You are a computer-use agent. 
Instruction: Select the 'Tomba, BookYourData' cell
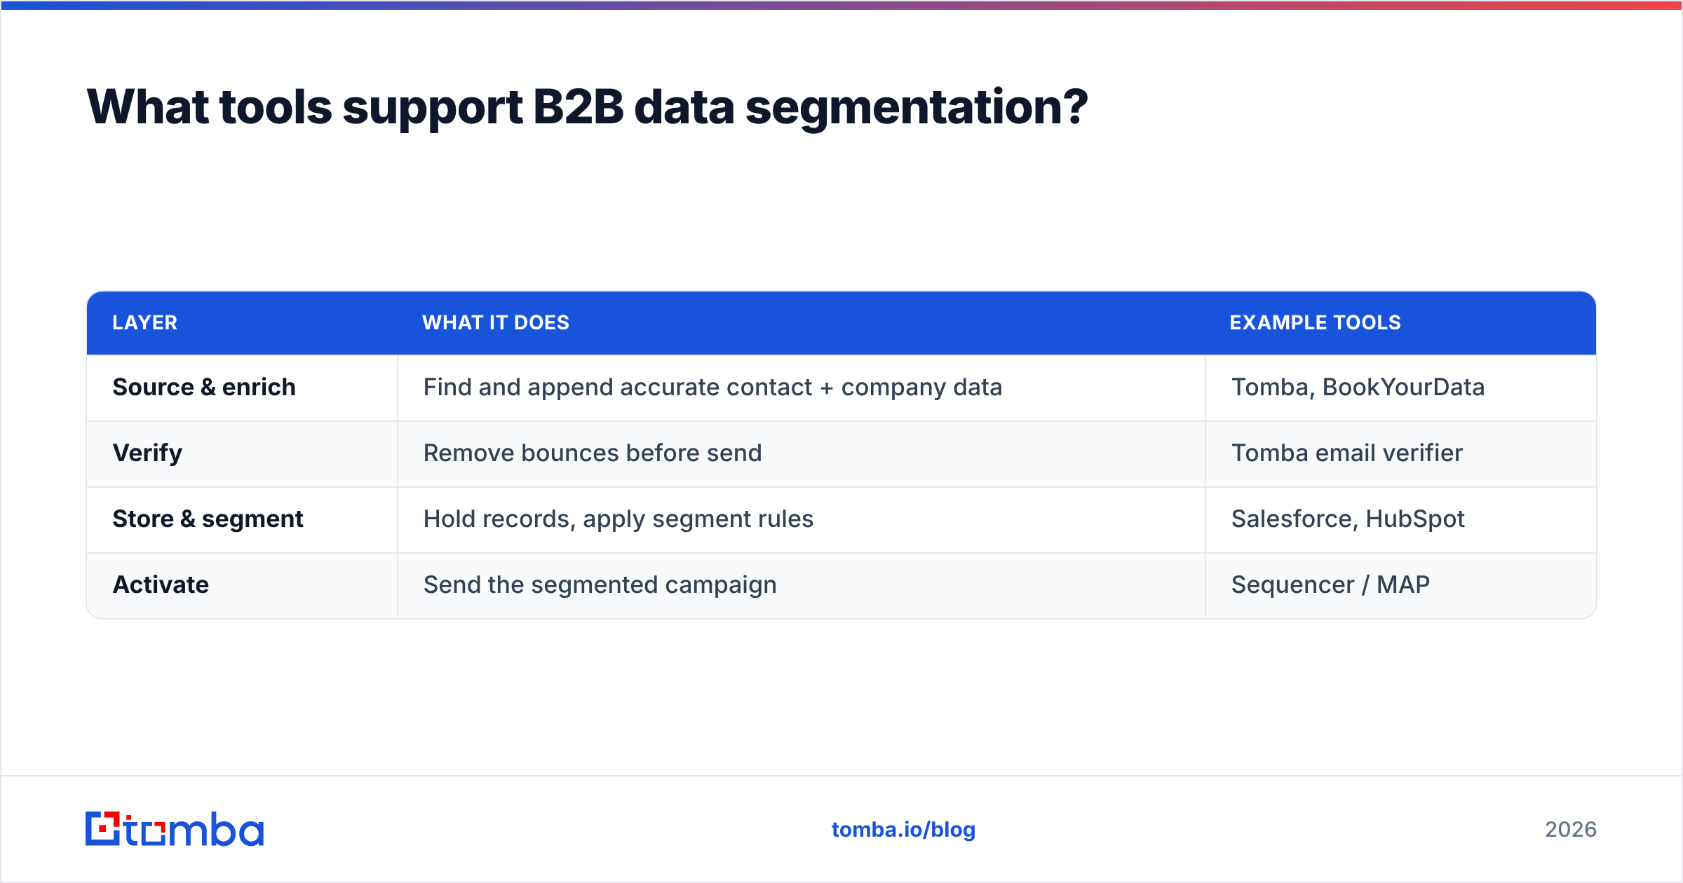(x=1401, y=388)
